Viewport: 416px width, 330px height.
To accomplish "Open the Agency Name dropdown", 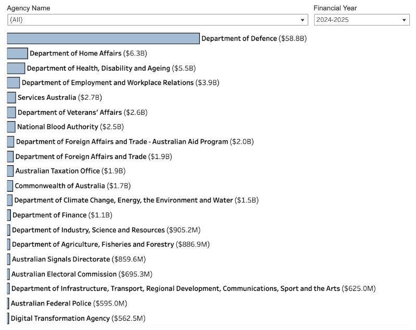I will click(x=303, y=20).
